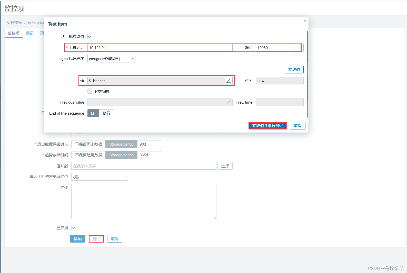Image resolution: width=407 pixels, height=273 pixels.
Task: Click the 测试 button
Action: (x=96, y=239)
